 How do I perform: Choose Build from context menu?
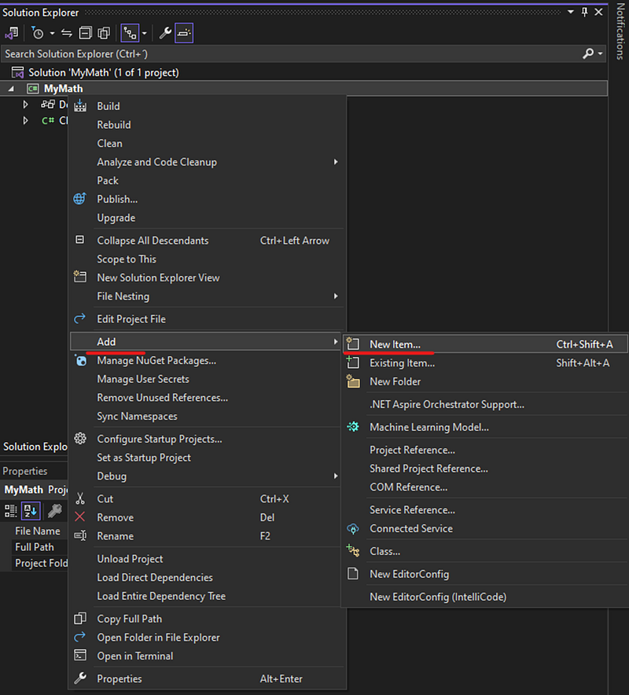pos(207,106)
